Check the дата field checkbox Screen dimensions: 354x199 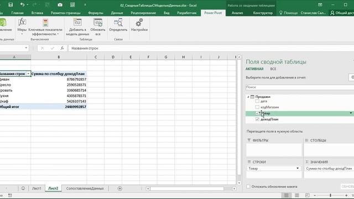pyautogui.click(x=257, y=101)
